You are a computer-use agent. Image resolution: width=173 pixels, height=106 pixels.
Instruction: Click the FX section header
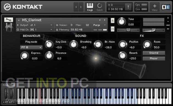coord(142,36)
